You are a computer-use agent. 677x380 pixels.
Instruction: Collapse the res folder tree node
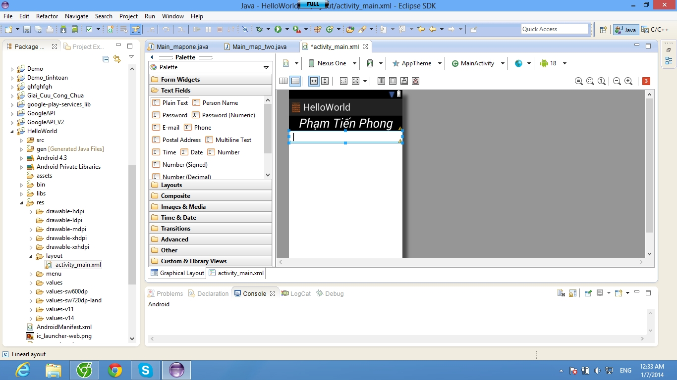point(21,202)
